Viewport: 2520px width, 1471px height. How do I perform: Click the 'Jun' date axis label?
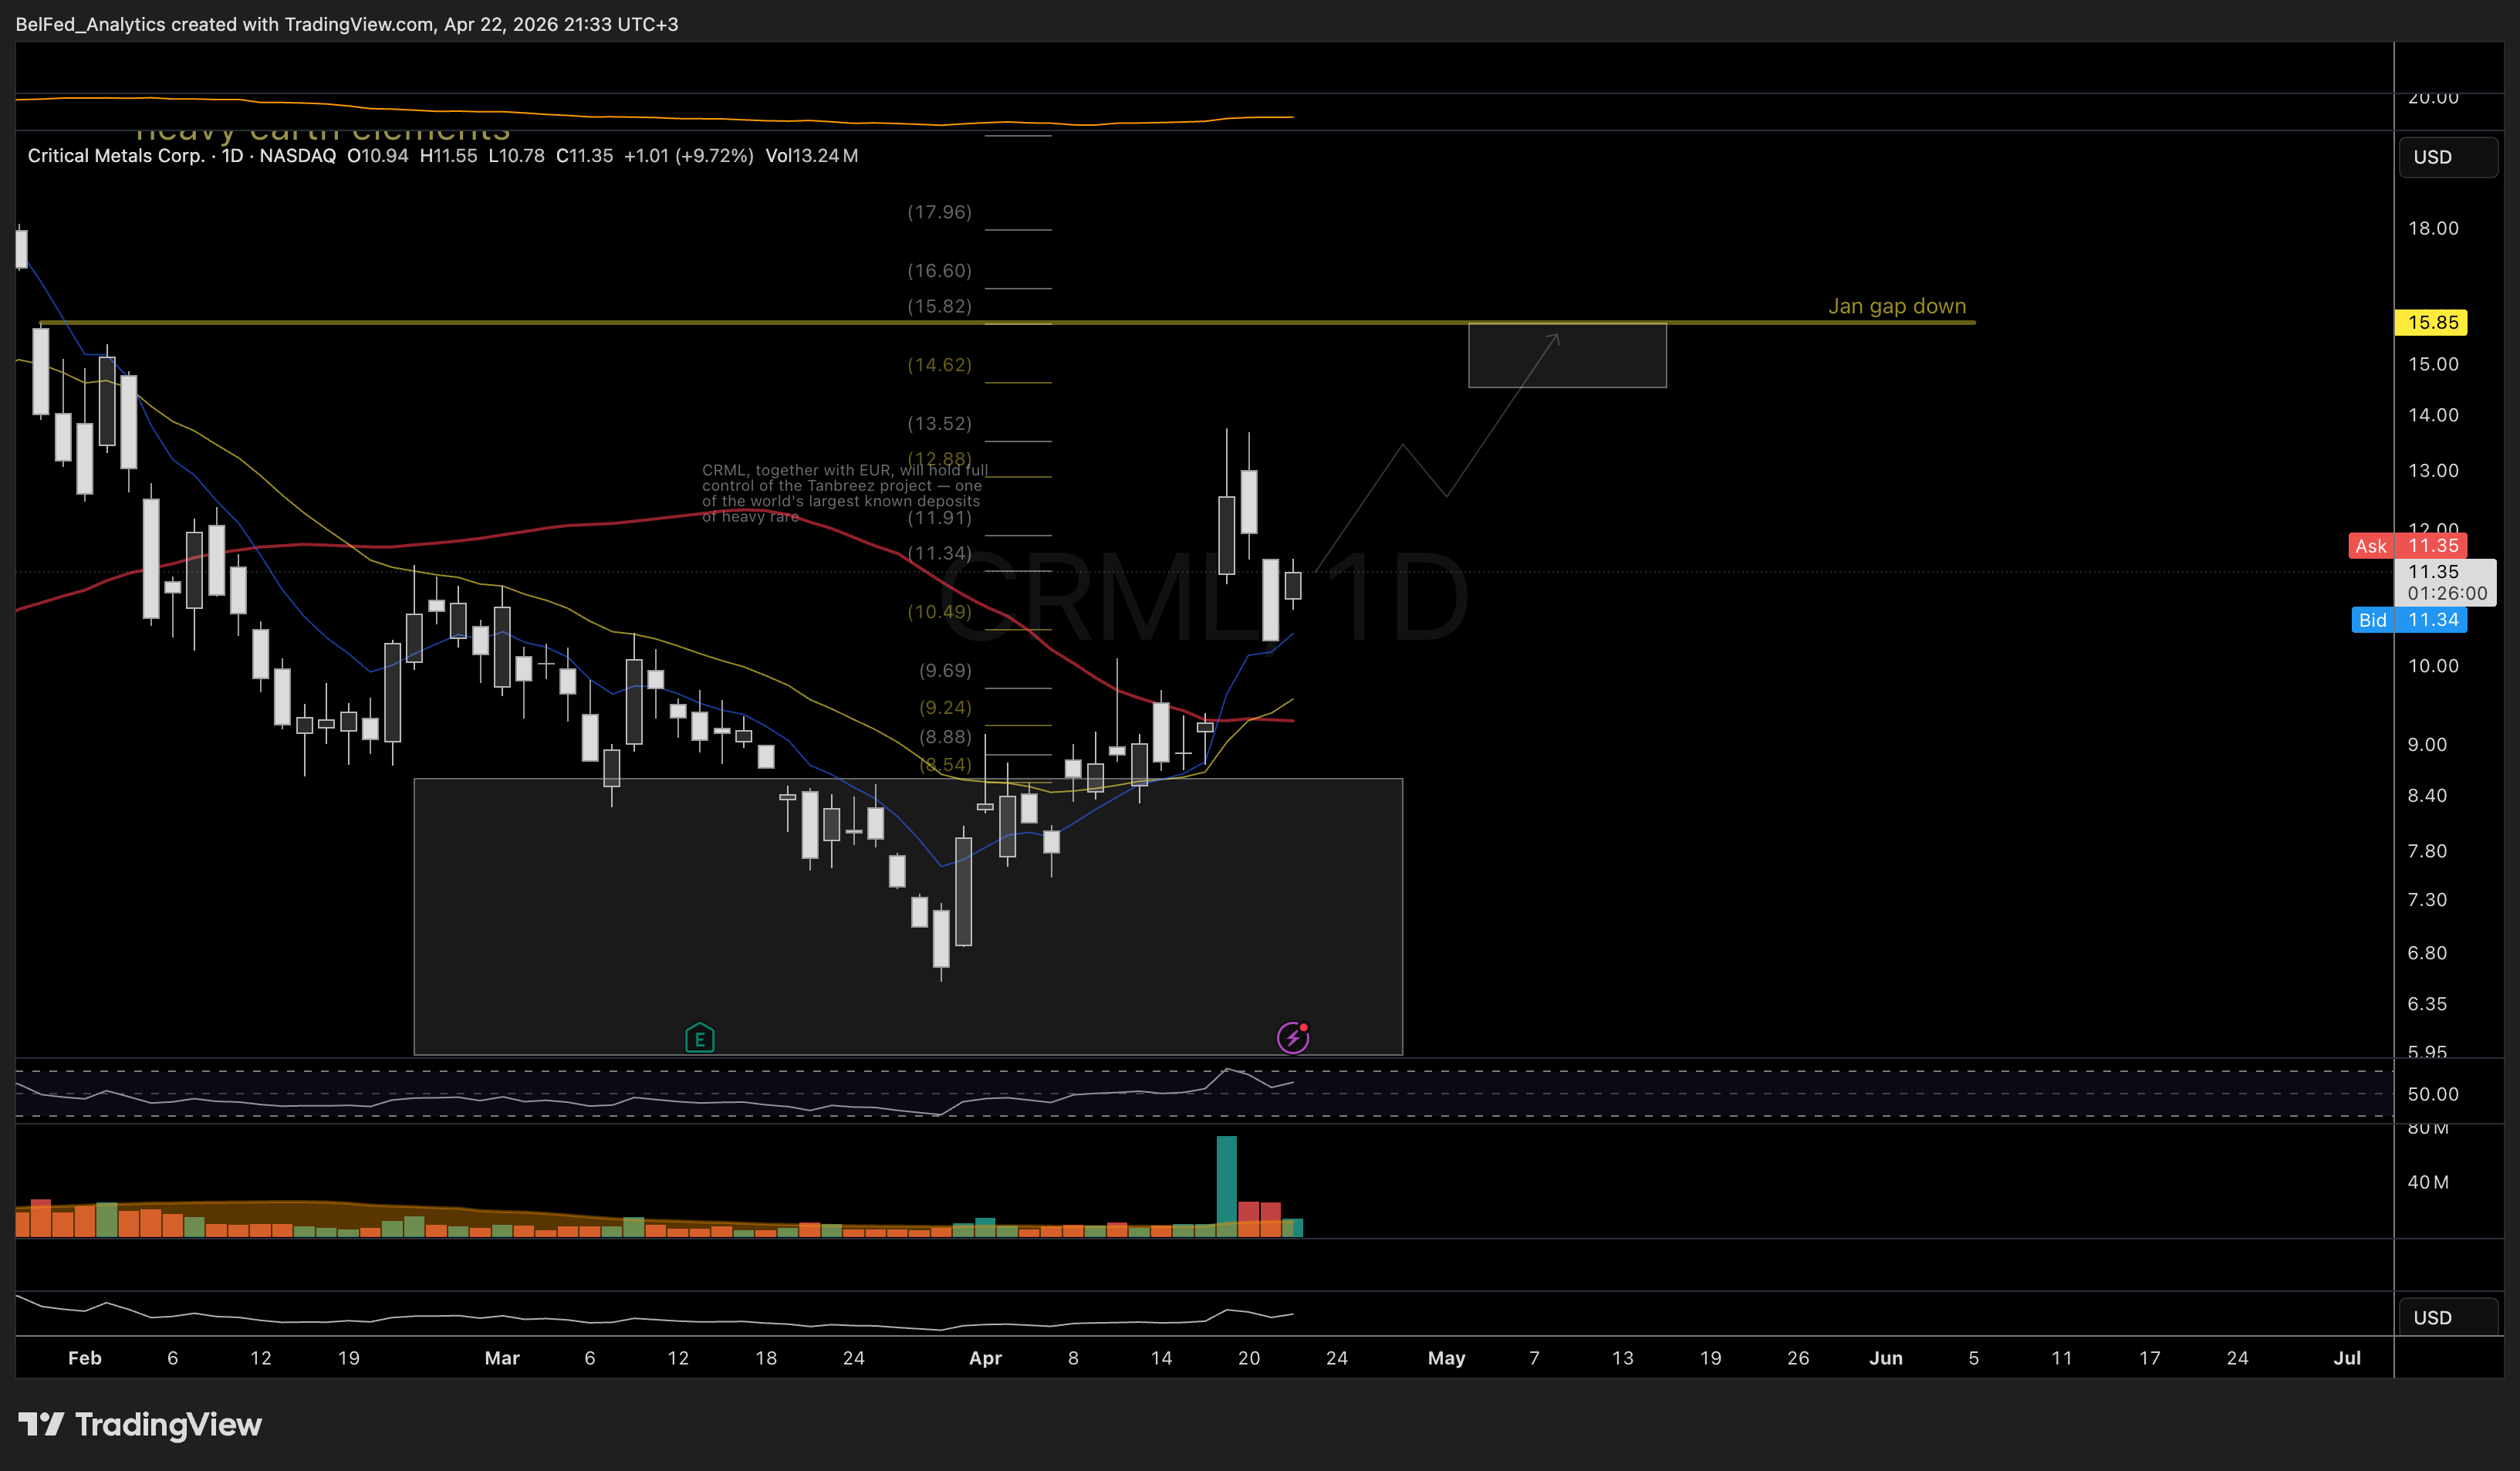tap(1886, 1358)
